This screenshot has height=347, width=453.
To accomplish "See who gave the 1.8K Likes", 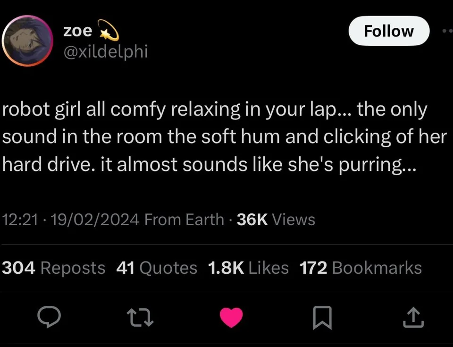I will click(x=248, y=268).
